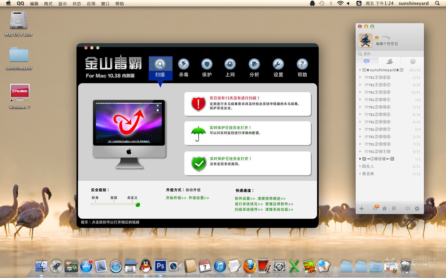
Task: Click the 扫描系统插件>> link
Action: point(249,210)
